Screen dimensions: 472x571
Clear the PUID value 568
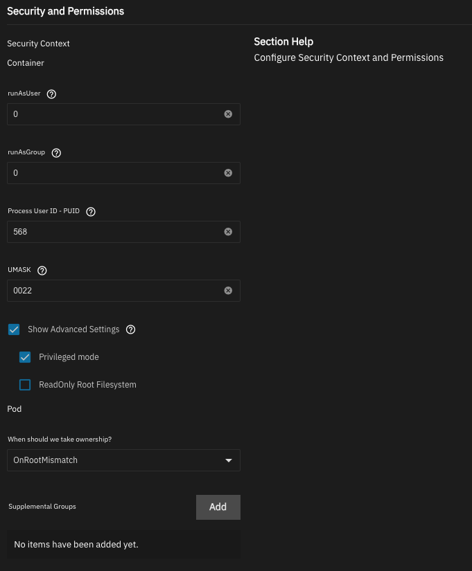pyautogui.click(x=228, y=232)
